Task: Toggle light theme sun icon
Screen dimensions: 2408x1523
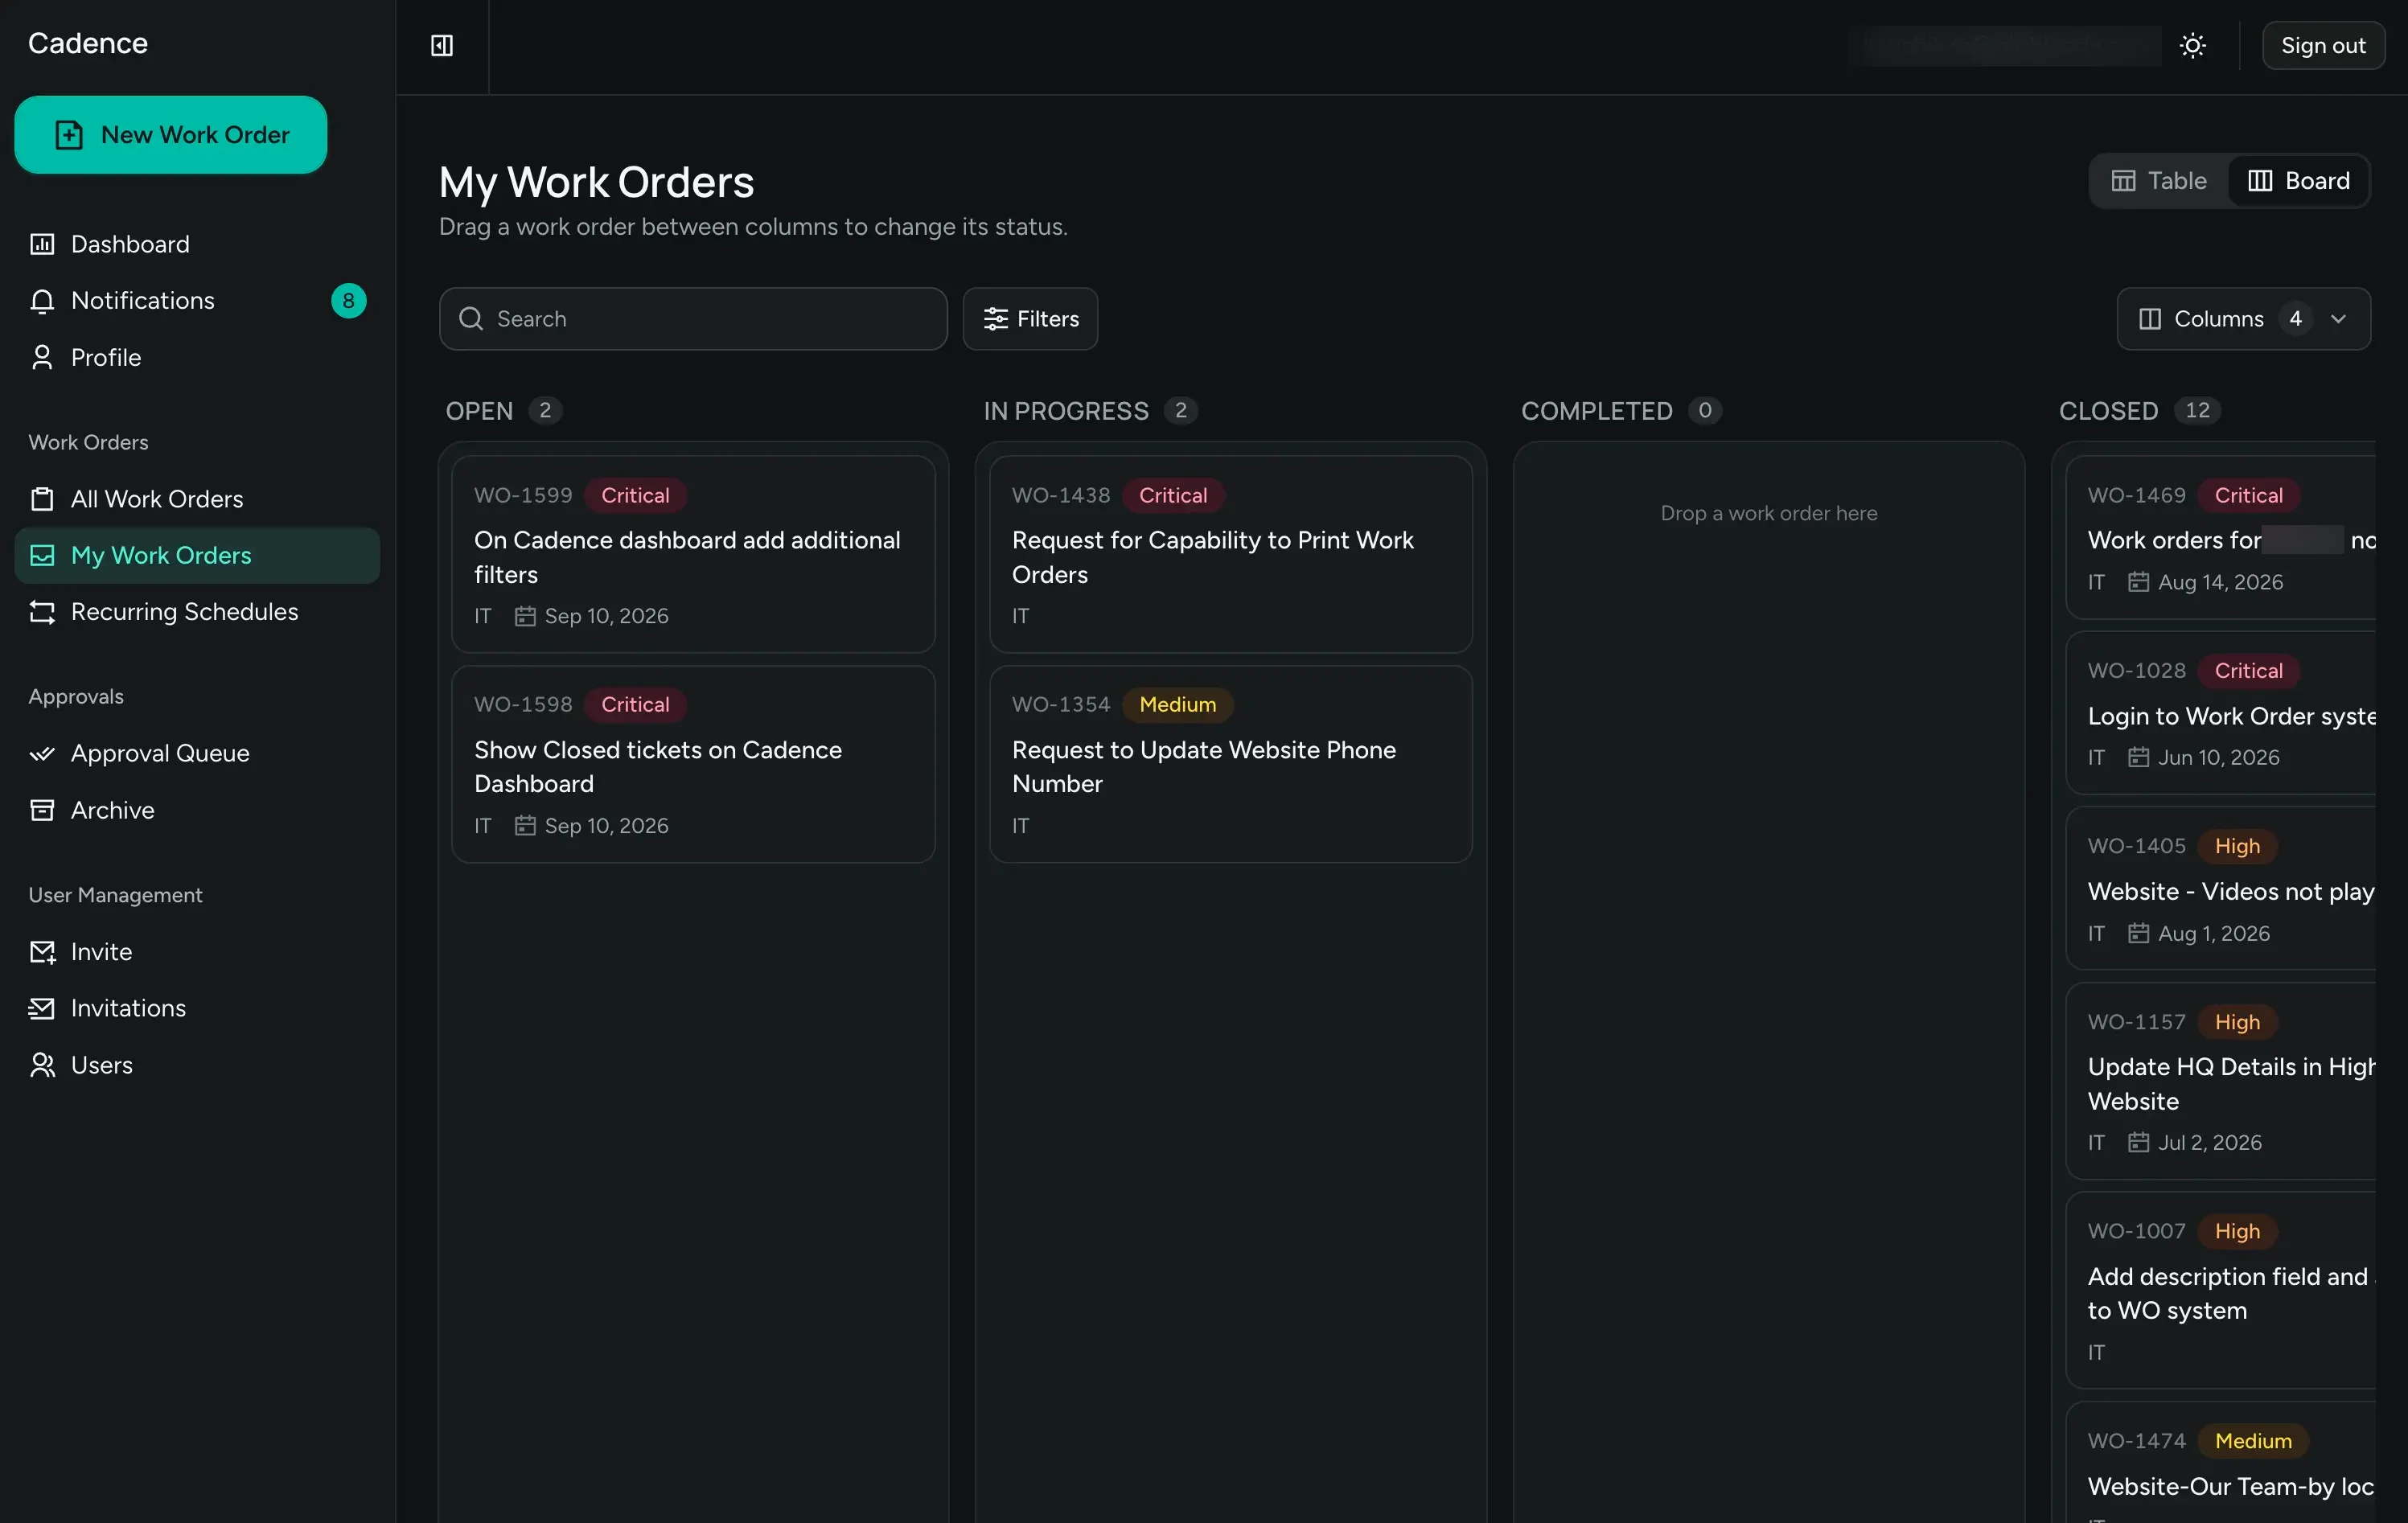Action: pyautogui.click(x=2193, y=45)
